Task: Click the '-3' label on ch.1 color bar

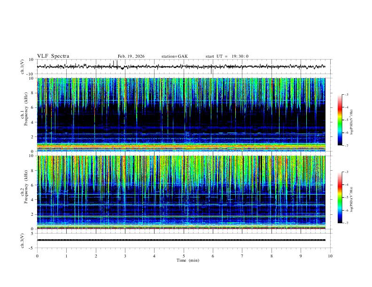Action: (x=346, y=94)
